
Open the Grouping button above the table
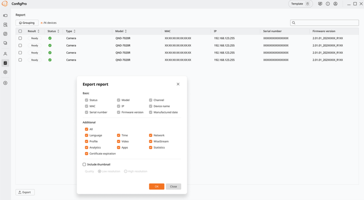[x=27, y=23]
